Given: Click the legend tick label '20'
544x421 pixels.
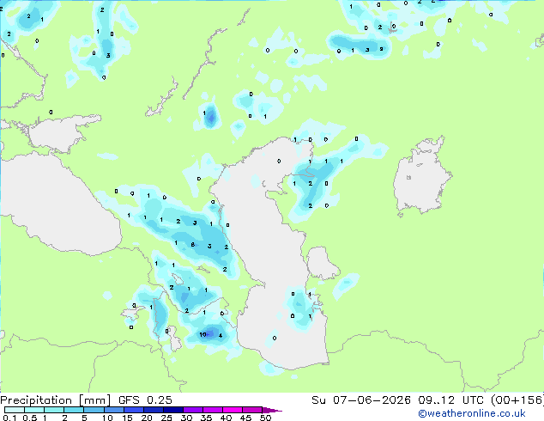Looking at the screenshot, I should click(147, 418).
